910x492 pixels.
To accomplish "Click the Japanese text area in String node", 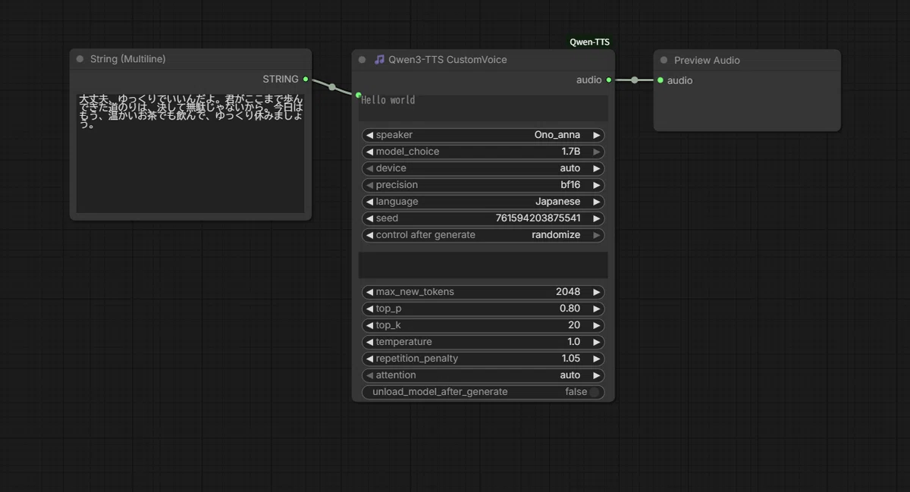I will (190, 153).
